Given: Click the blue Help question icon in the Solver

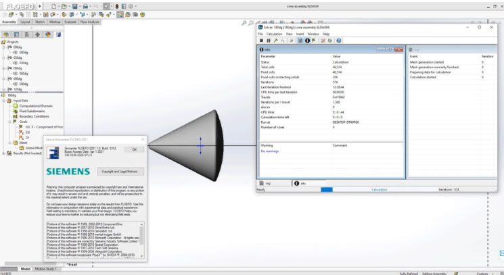Looking at the screenshot, I should pyautogui.click(x=338, y=41).
